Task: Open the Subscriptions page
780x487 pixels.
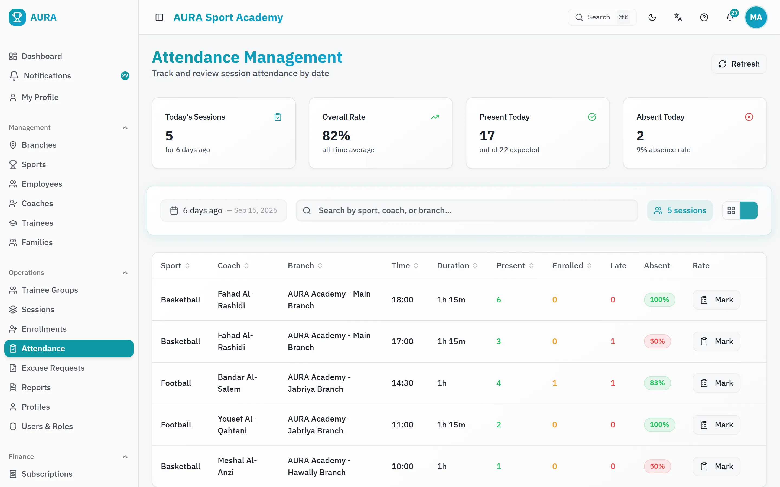Action: [x=69, y=474]
